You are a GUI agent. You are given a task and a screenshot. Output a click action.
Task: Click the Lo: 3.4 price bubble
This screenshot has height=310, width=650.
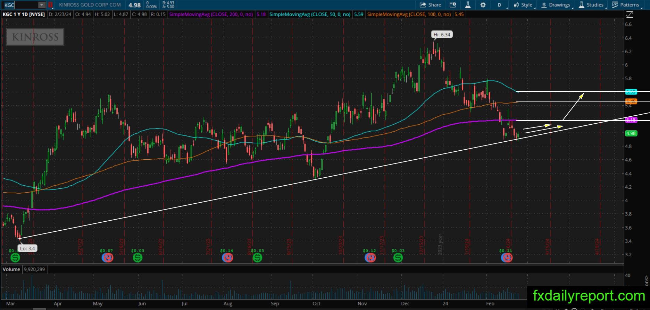(27, 248)
